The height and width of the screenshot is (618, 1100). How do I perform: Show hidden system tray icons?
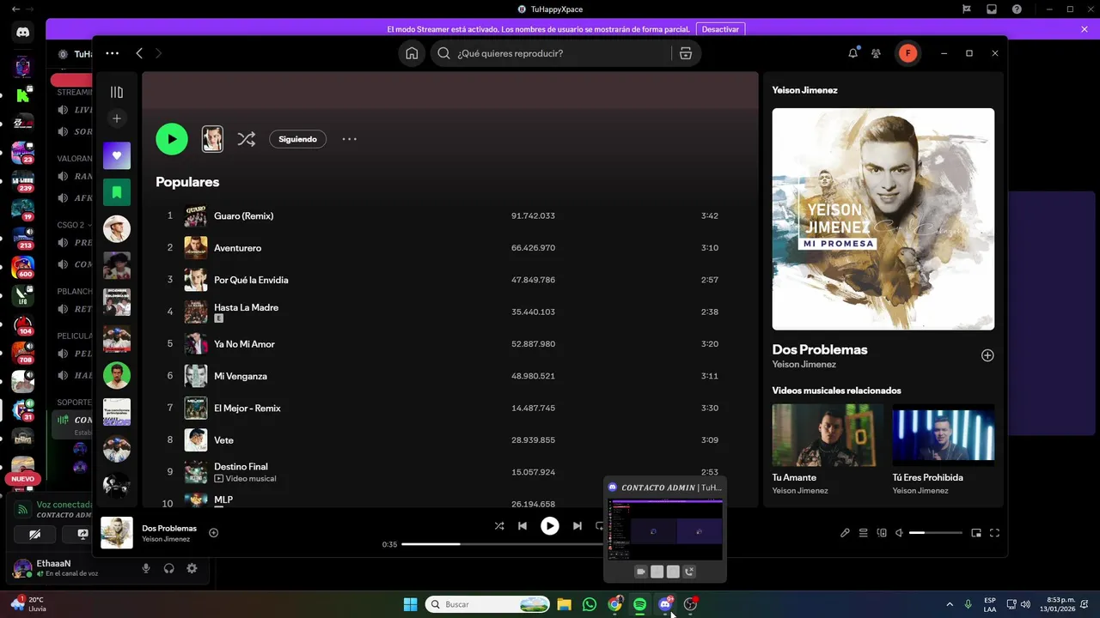pyautogui.click(x=950, y=604)
